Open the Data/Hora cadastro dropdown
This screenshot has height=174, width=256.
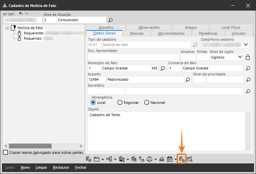click(246, 45)
